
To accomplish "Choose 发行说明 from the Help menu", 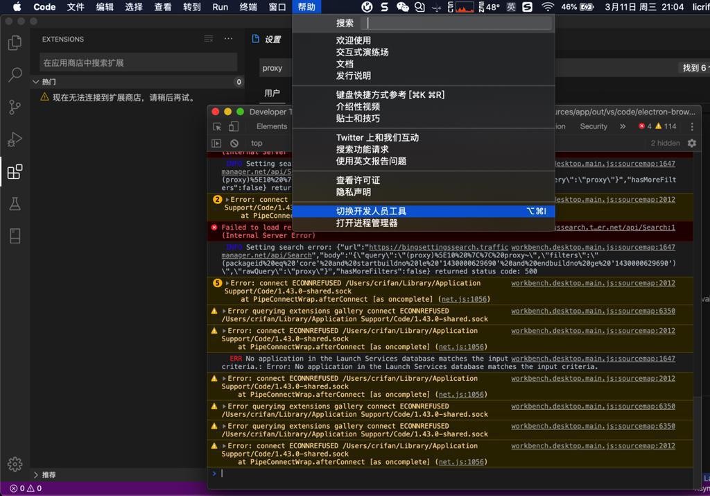I will 424,76.
